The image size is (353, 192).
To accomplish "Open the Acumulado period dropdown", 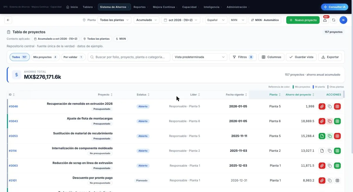I will click(146, 20).
